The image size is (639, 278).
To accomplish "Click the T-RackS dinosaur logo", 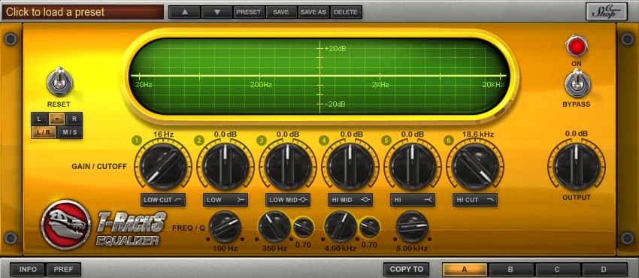I will pyautogui.click(x=66, y=224).
